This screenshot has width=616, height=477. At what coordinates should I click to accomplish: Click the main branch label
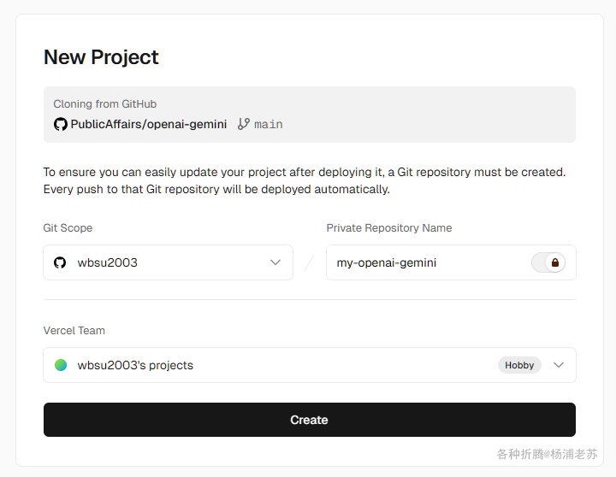click(269, 124)
